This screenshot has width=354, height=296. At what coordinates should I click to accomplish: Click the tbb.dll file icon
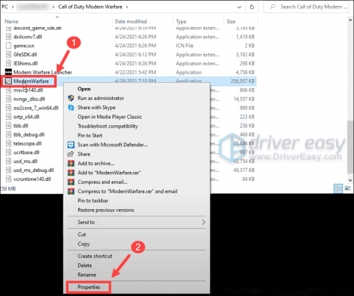(x=8, y=125)
